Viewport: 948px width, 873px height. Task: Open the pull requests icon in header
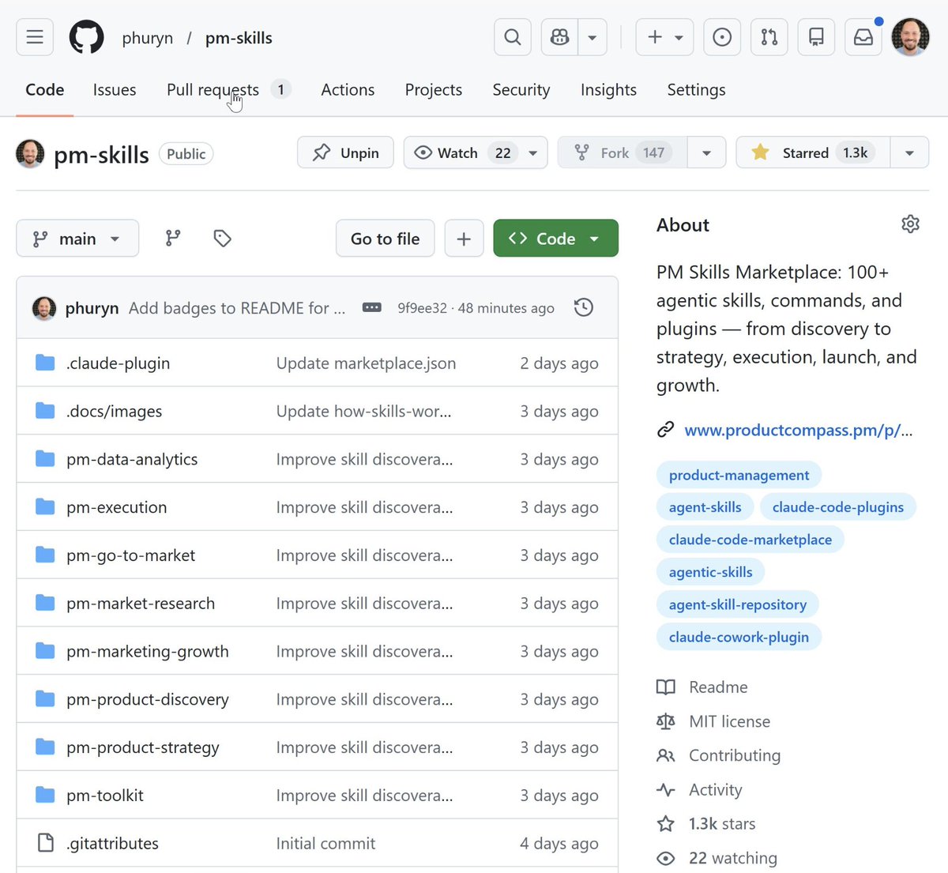click(769, 37)
